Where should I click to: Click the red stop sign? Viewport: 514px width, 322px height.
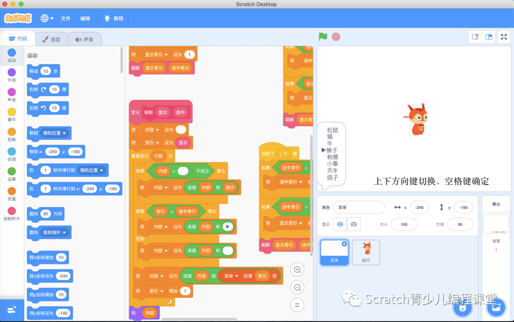(x=336, y=36)
